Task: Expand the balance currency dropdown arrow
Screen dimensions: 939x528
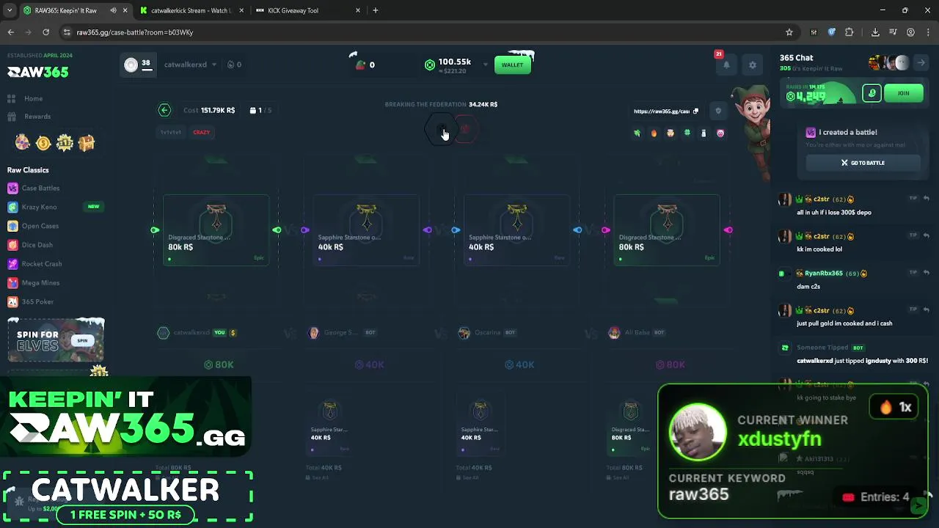Action: [485, 65]
